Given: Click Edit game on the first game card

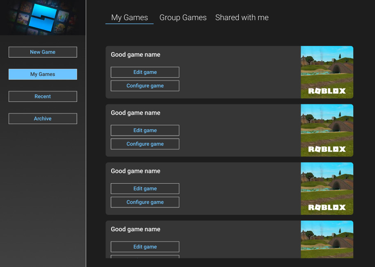Looking at the screenshot, I should tap(145, 72).
